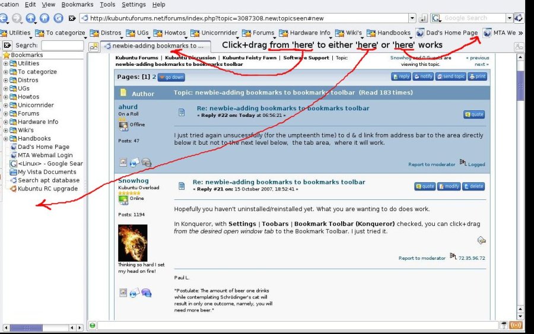Click the Google Search field
The height and width of the screenshot is (334, 534).
pos(474,18)
